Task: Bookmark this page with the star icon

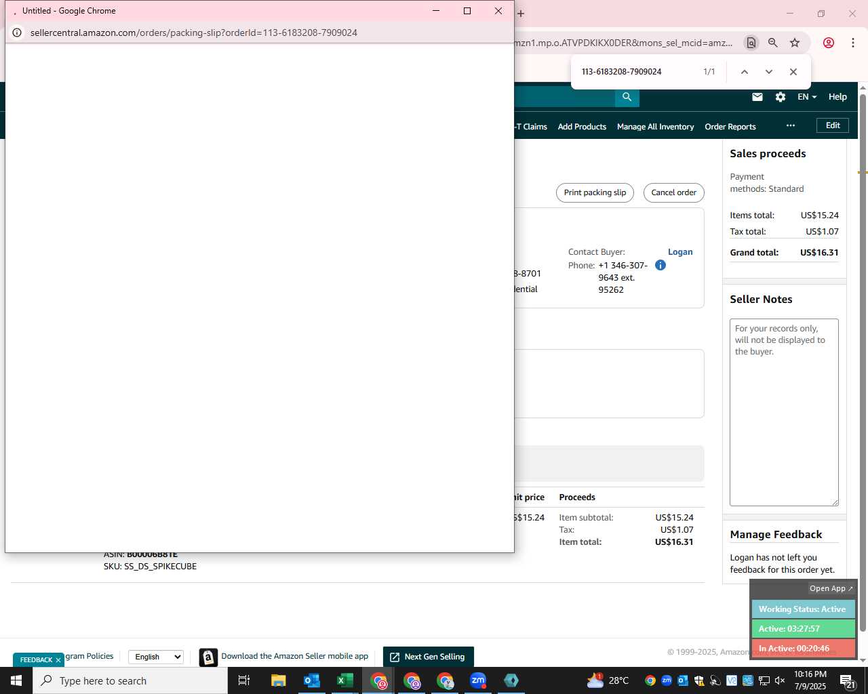Action: tap(795, 43)
